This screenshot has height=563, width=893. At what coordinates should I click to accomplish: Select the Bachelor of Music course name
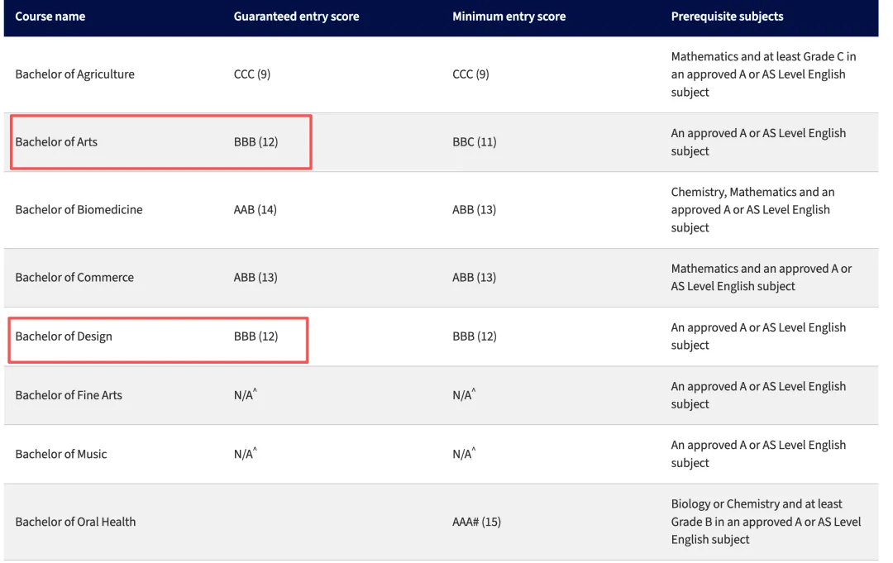(x=61, y=454)
